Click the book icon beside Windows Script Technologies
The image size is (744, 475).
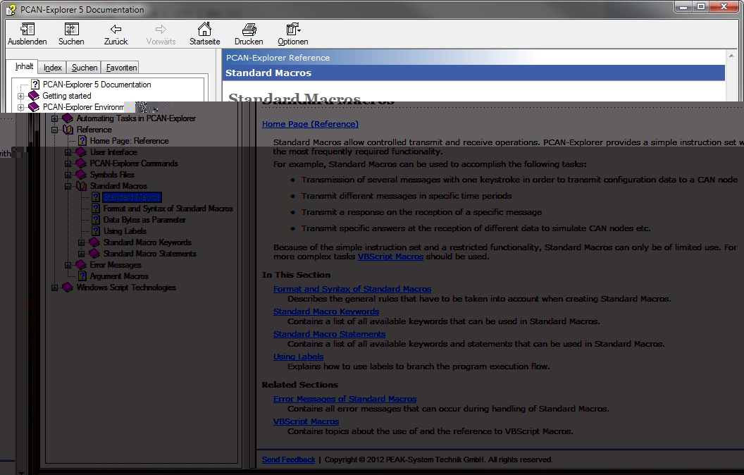click(68, 288)
